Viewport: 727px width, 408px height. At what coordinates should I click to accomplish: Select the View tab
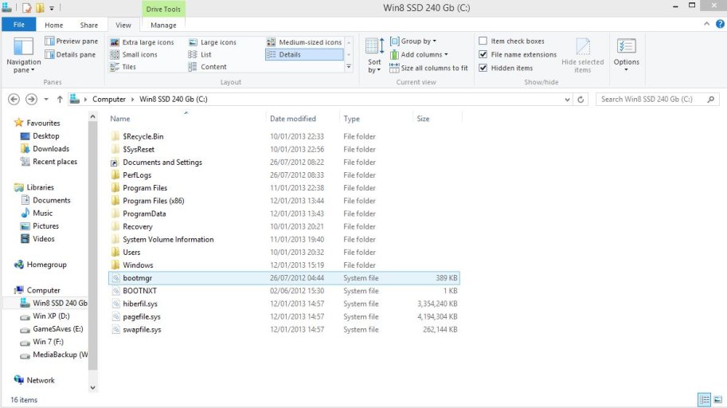tap(123, 25)
